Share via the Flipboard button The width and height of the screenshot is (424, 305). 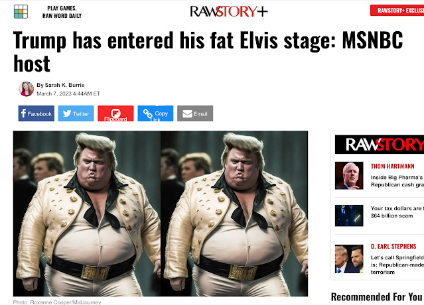[x=115, y=113]
